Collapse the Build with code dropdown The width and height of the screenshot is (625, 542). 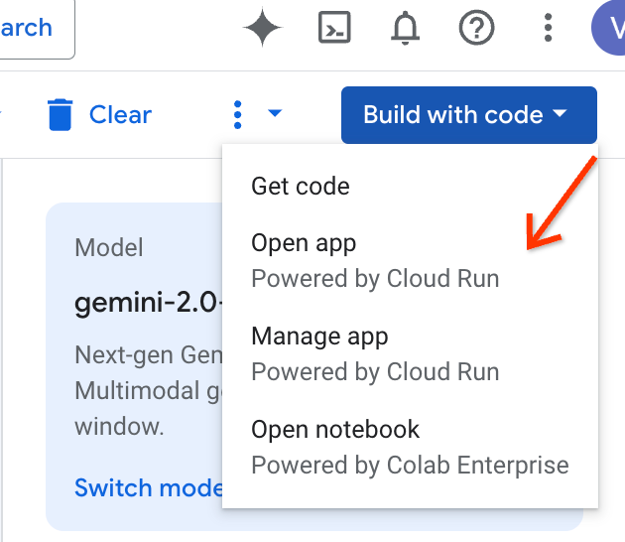coord(561,114)
